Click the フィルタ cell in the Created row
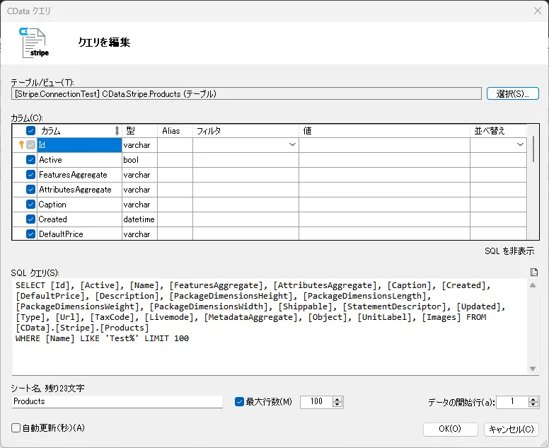Image resolution: width=549 pixels, height=448 pixels. point(245,219)
